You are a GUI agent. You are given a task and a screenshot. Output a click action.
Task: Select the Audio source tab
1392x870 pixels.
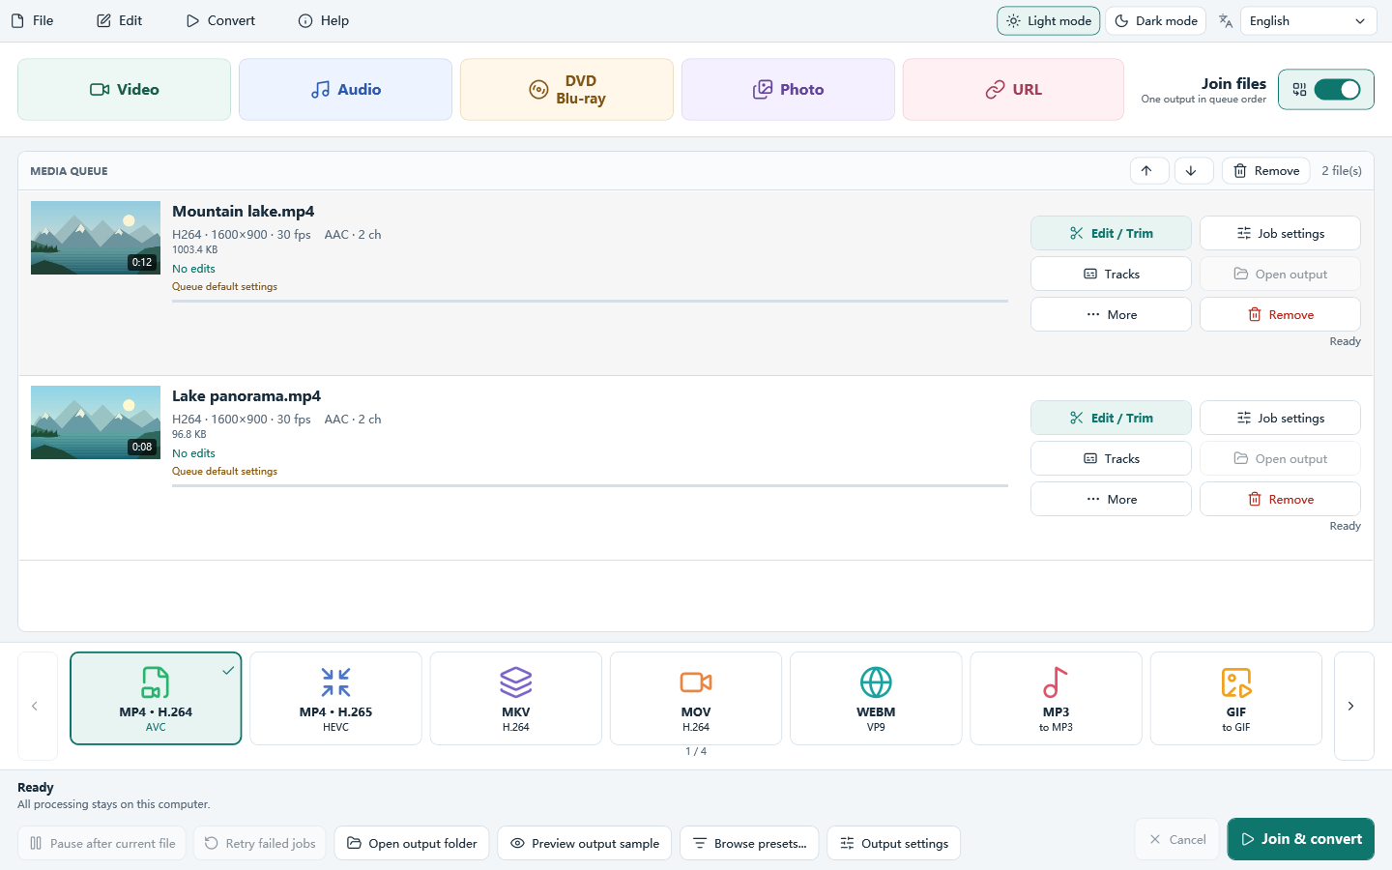pyautogui.click(x=345, y=90)
